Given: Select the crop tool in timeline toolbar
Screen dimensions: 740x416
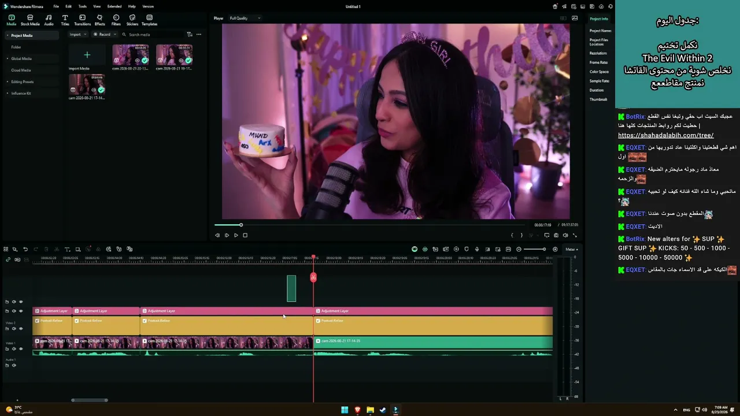Looking at the screenshot, I should (77, 249).
